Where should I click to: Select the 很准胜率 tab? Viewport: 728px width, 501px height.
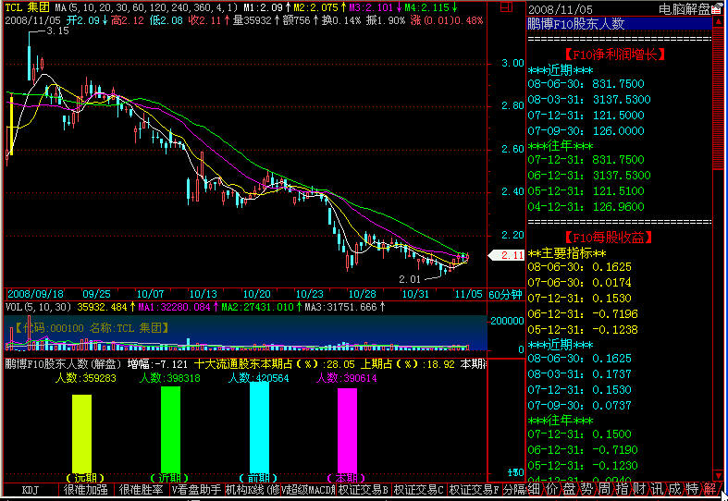tap(142, 489)
